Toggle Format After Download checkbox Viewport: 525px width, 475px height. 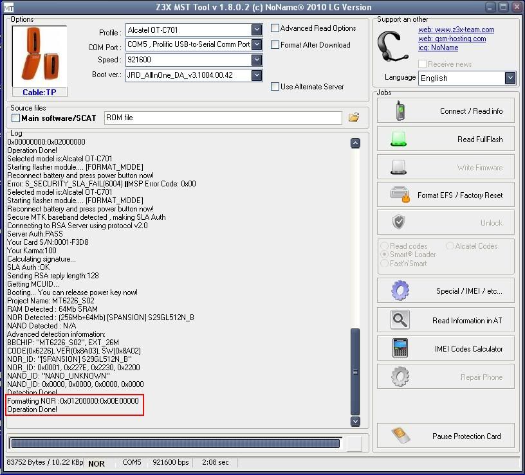click(x=275, y=45)
